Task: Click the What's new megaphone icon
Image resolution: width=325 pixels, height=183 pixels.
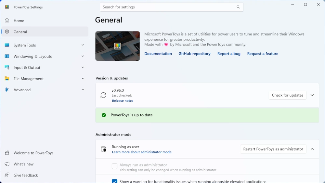Action: click(x=7, y=164)
